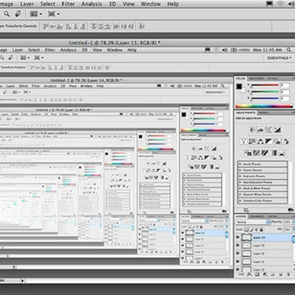This screenshot has height=295, width=295.
Task: Click new adjustment layer icon in the largest Layers panel
Action: pyautogui.click(x=265, y=275)
